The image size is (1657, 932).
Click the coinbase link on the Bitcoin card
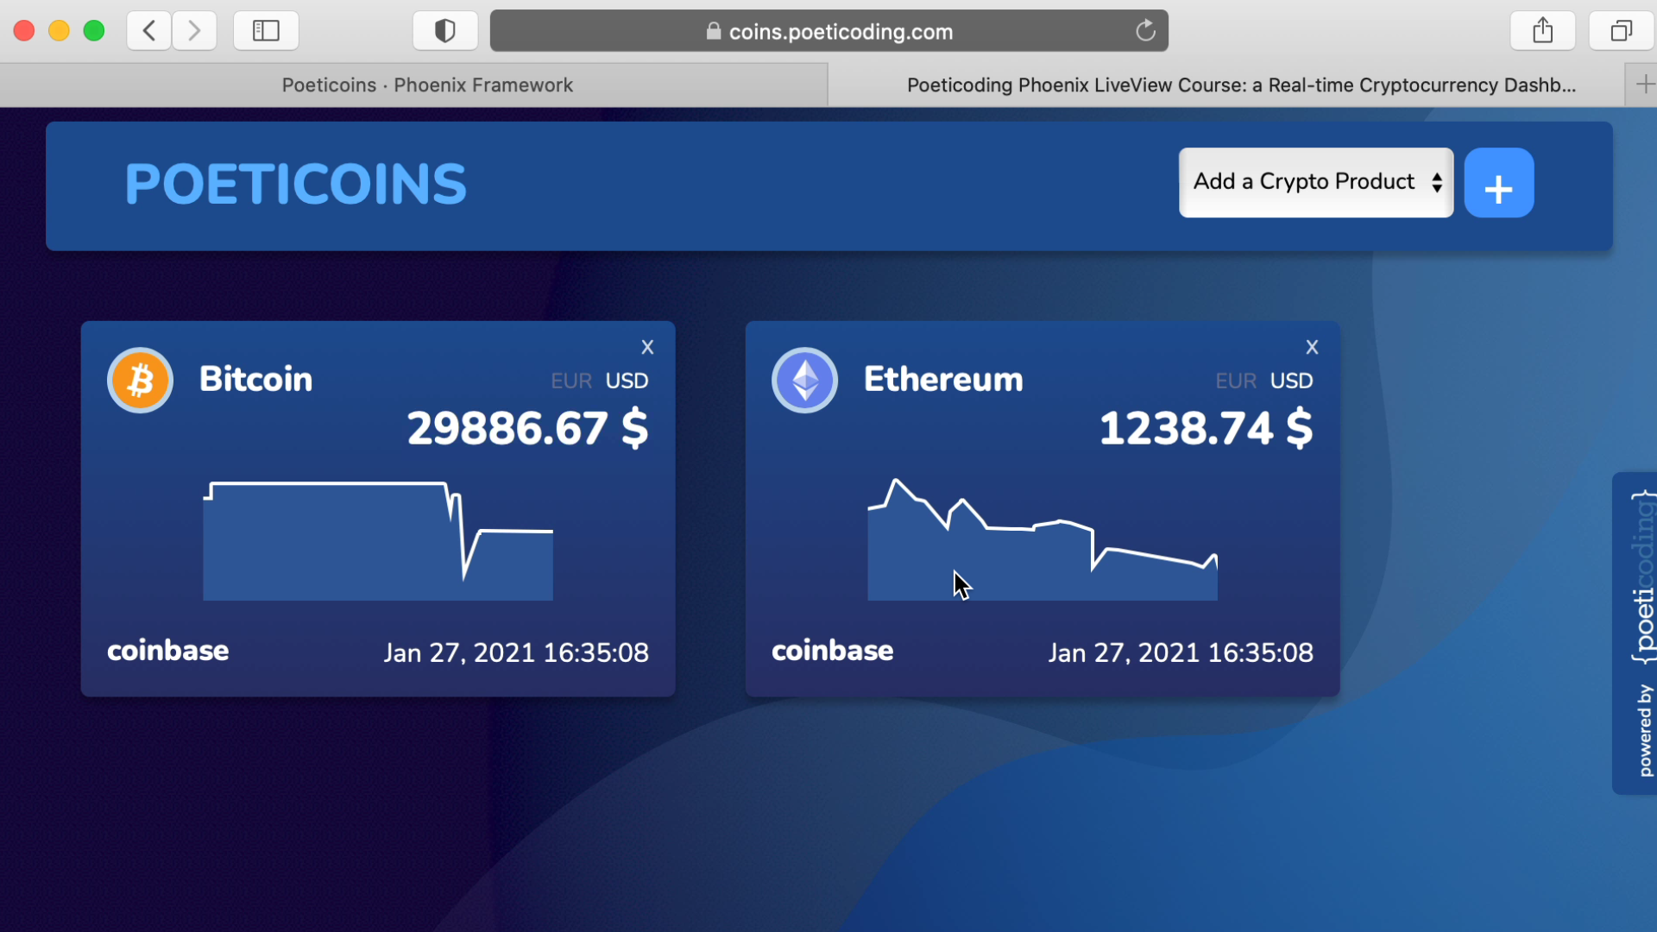pyautogui.click(x=167, y=652)
